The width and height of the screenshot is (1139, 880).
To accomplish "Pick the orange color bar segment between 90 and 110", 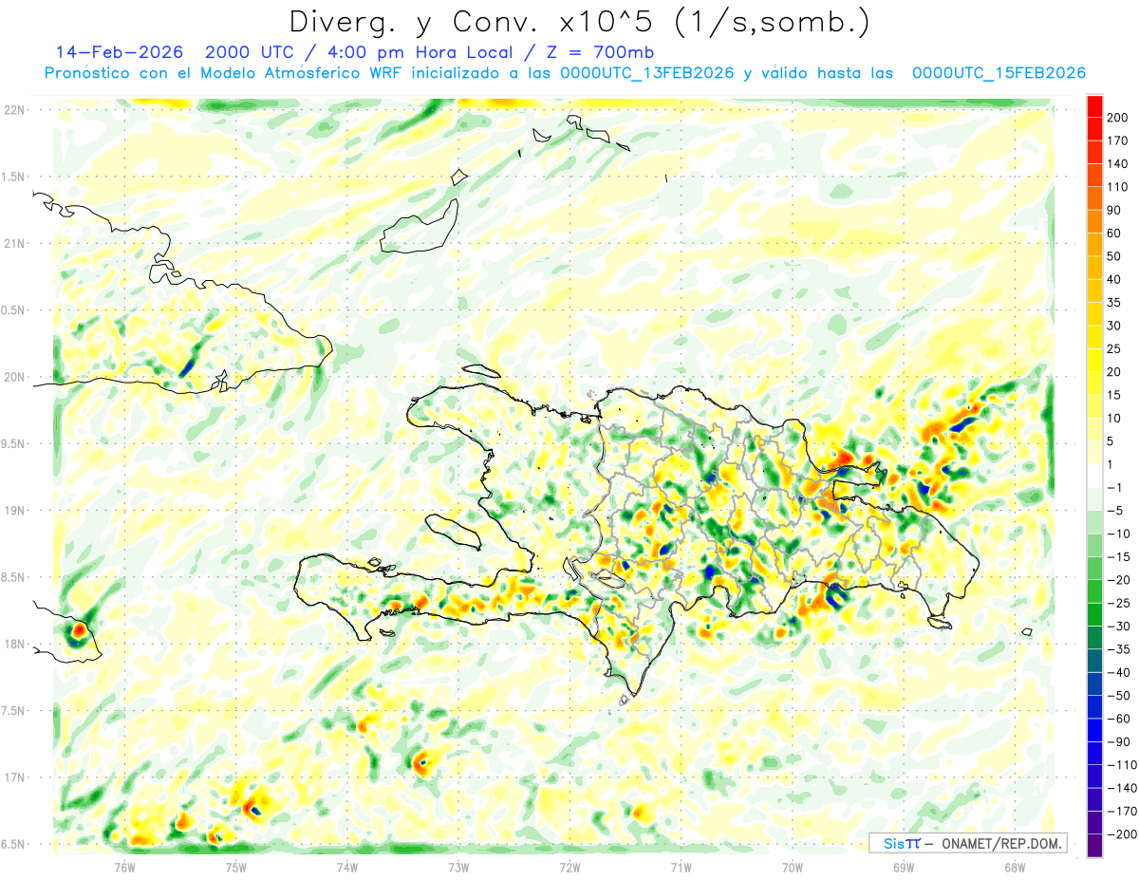I will (1094, 198).
